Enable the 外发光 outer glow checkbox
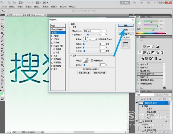Image resolution: width=173 pixels, height=134 pixels. 52,39
